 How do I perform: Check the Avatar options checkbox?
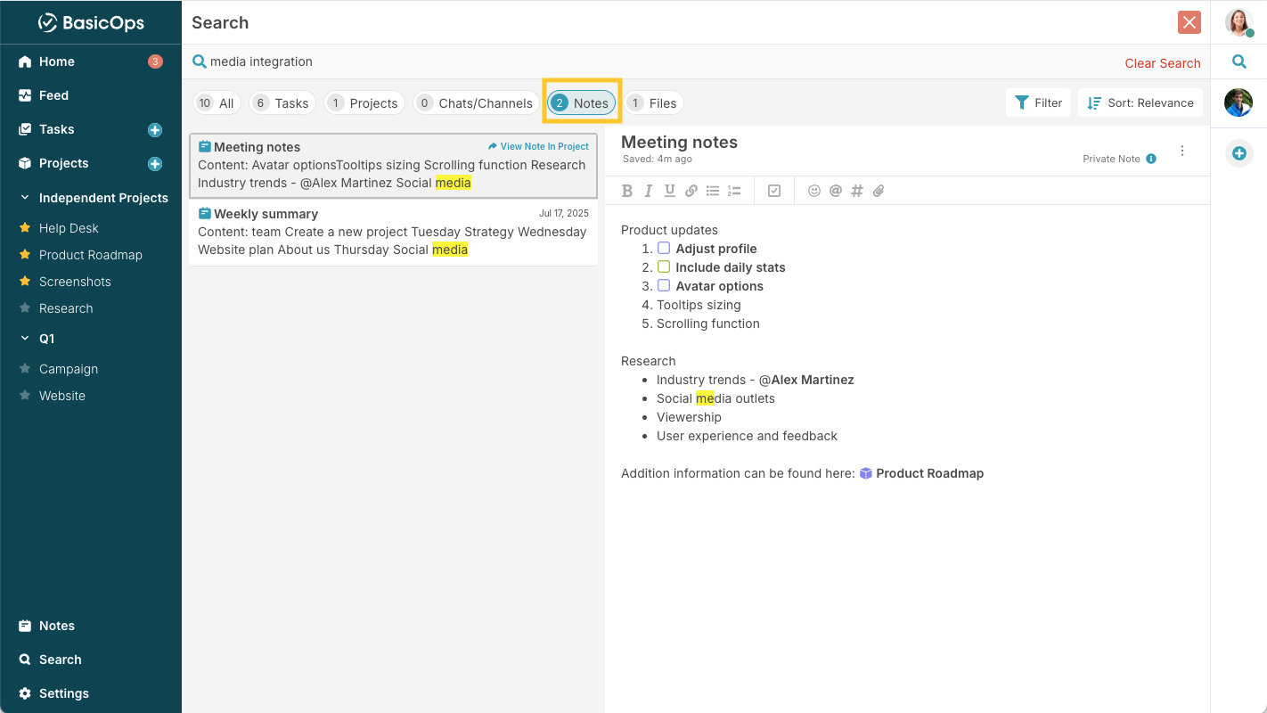(664, 285)
